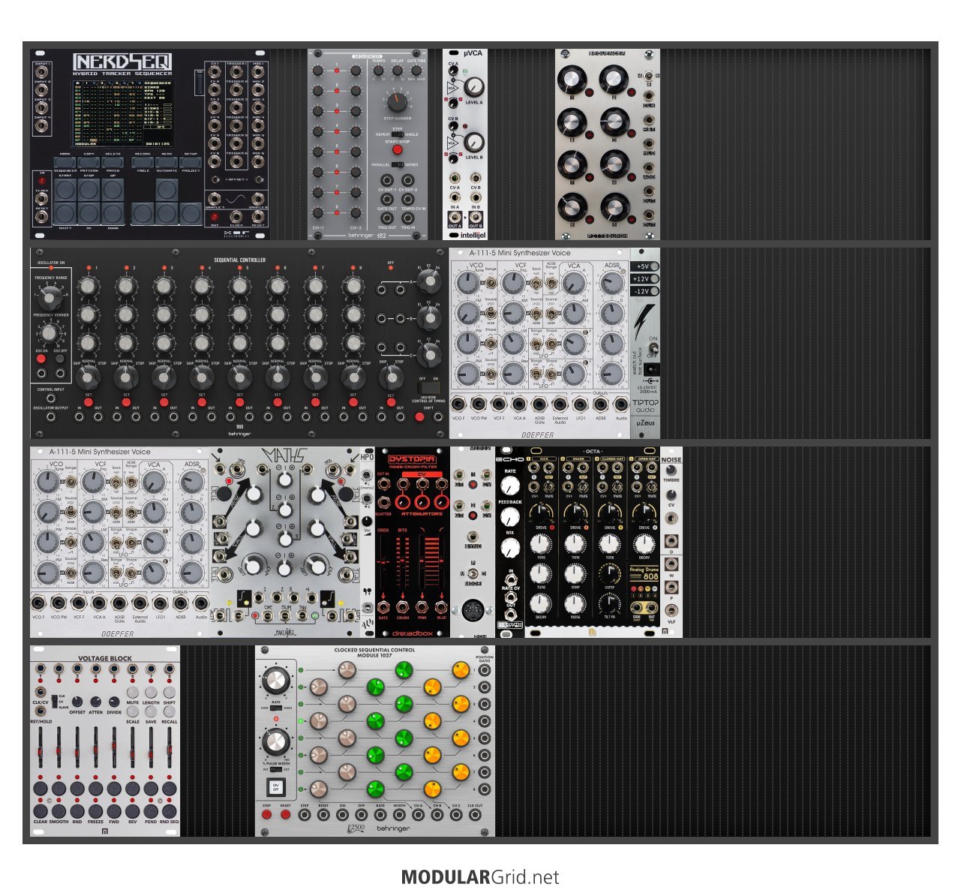Click the OUT B jack on µVCA
Image resolution: width=961 pixels, height=893 pixels.
476,217
